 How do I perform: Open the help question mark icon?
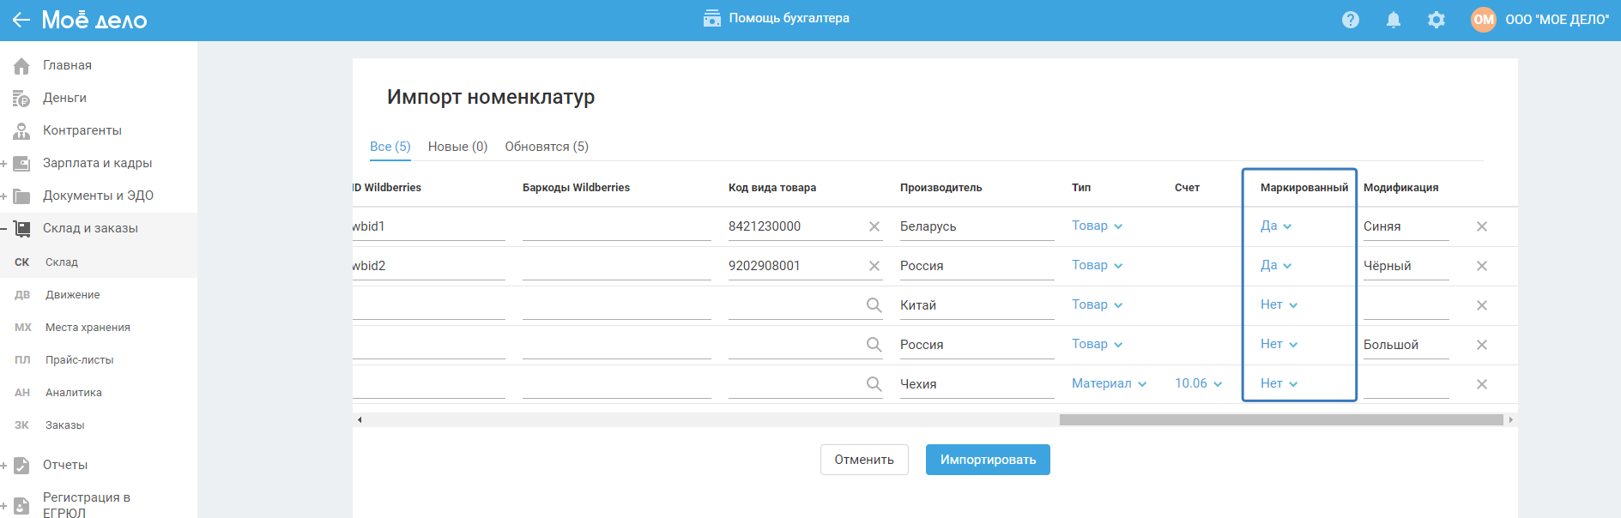click(x=1351, y=20)
